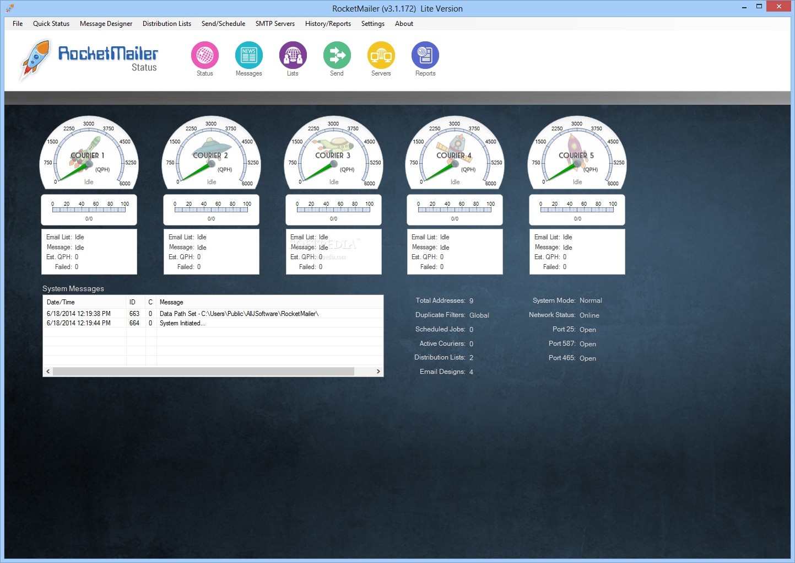Image resolution: width=795 pixels, height=563 pixels.
Task: Select the C column header
Action: (x=151, y=302)
